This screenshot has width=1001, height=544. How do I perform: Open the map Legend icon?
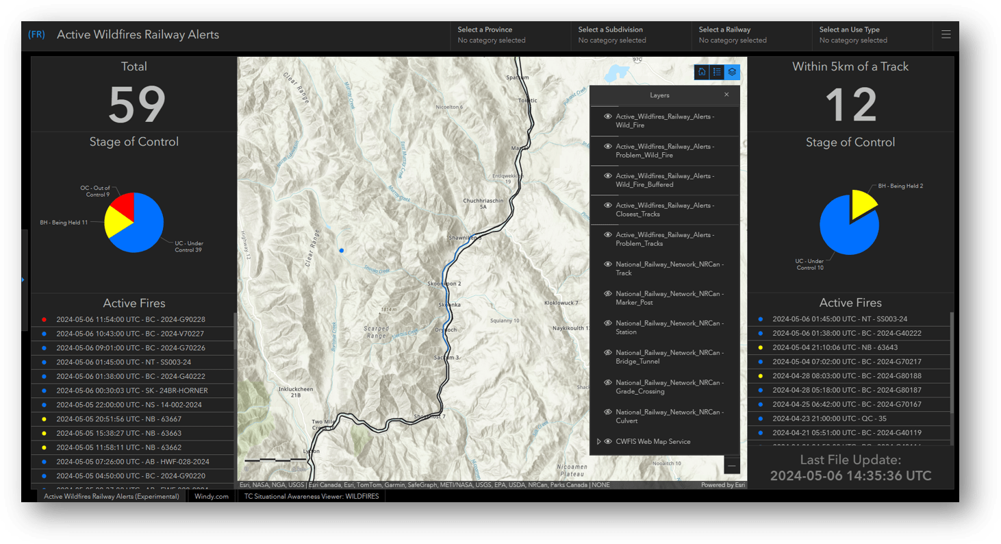[x=717, y=72]
